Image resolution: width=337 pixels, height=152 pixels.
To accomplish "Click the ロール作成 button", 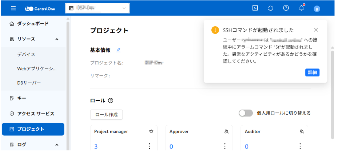I will [106, 114].
